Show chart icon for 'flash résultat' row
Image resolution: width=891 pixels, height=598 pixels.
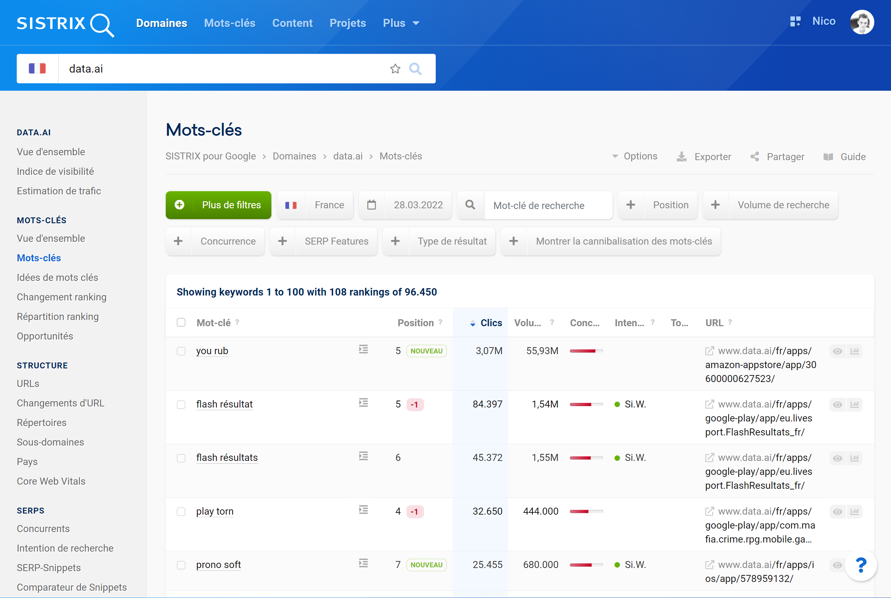coord(855,405)
